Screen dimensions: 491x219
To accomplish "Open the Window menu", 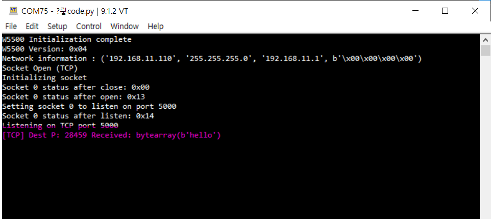I will 125,27.
